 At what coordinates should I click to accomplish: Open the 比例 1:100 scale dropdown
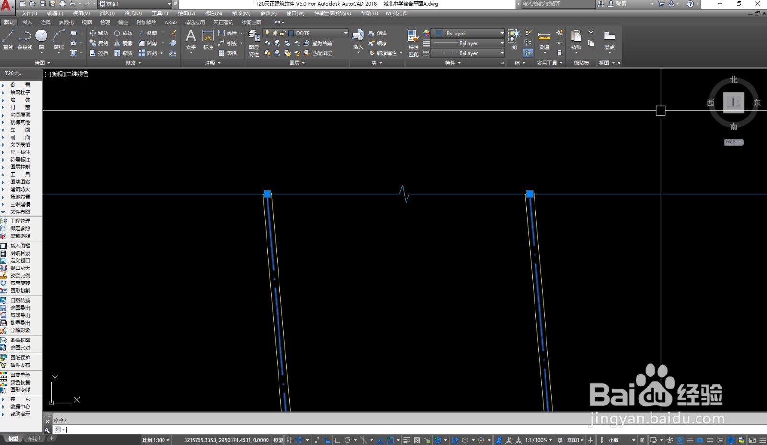point(156,440)
